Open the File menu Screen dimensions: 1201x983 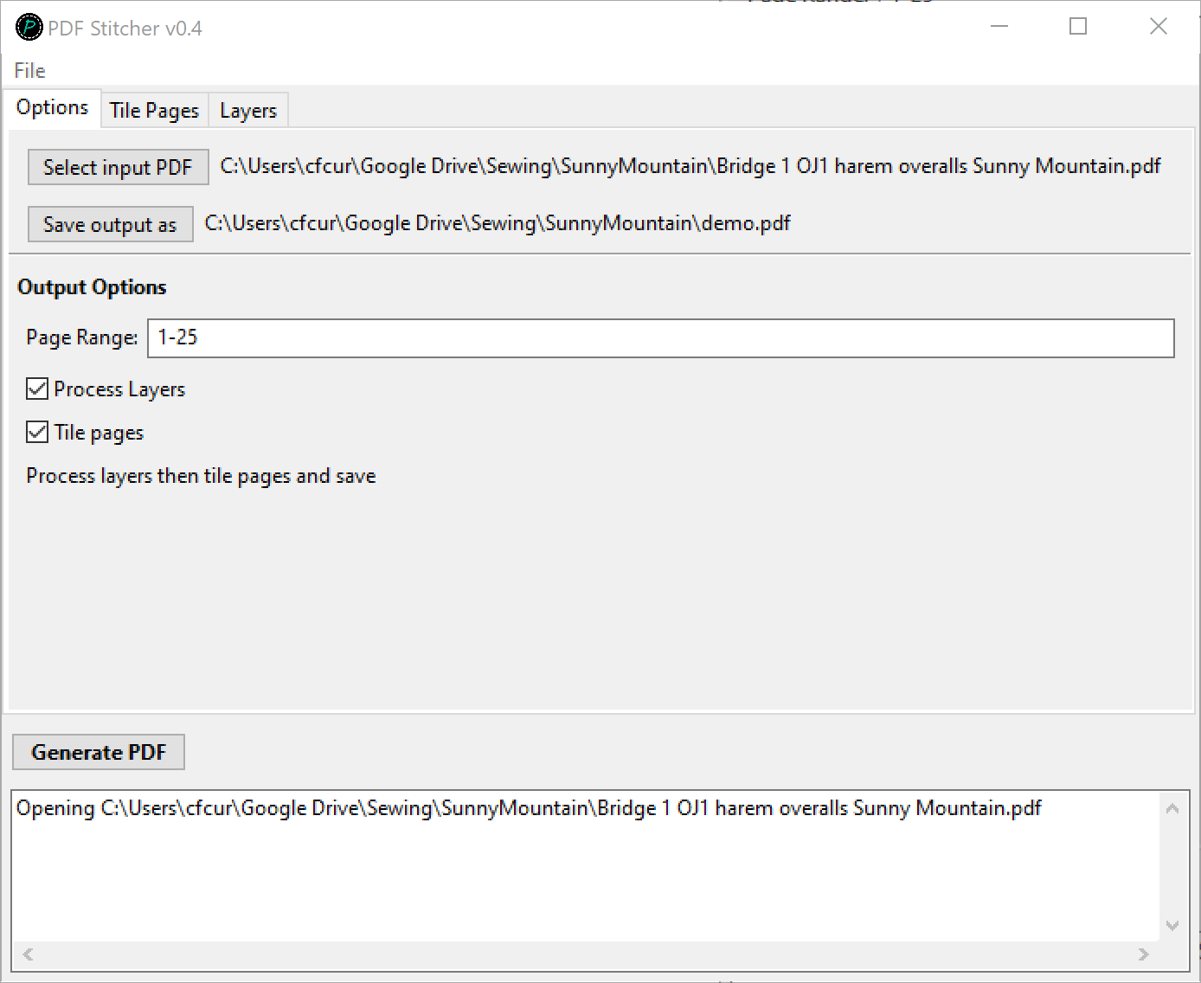(x=29, y=71)
